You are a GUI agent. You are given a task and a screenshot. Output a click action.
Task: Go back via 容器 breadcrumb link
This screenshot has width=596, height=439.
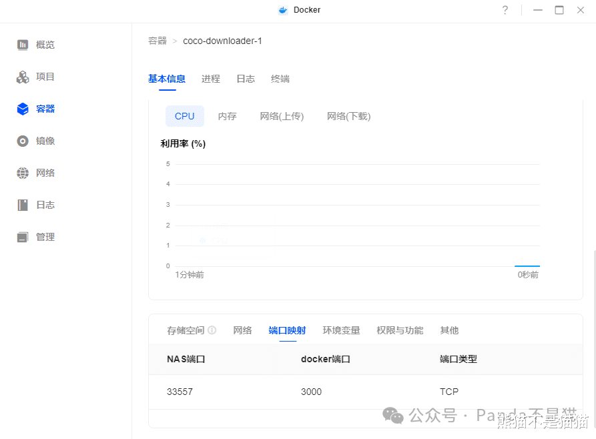click(x=158, y=41)
